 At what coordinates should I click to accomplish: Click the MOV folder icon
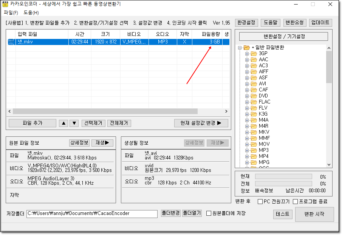[x=254, y=144]
